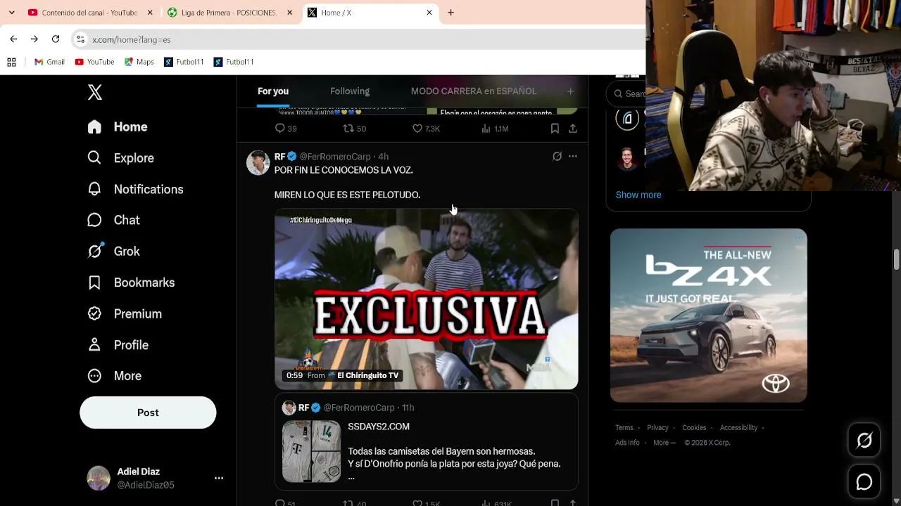Open Chat messages
This screenshot has width=901, height=506.
[x=113, y=220]
